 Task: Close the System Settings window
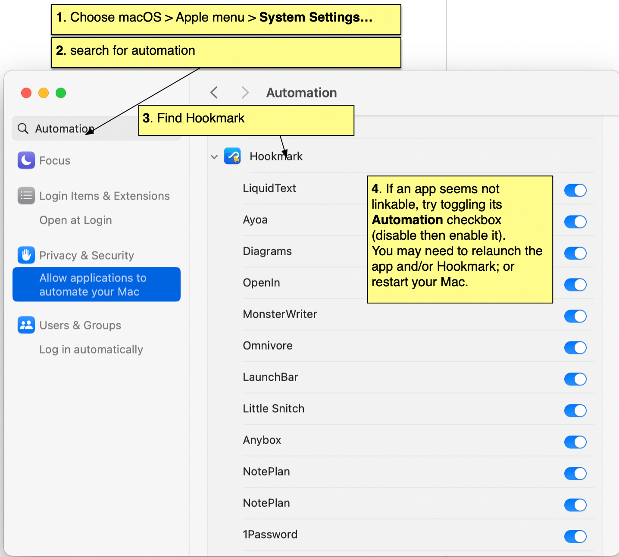point(26,93)
